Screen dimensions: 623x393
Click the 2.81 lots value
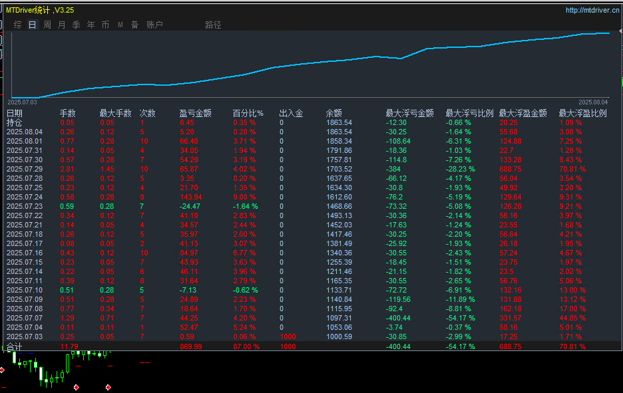coord(67,169)
